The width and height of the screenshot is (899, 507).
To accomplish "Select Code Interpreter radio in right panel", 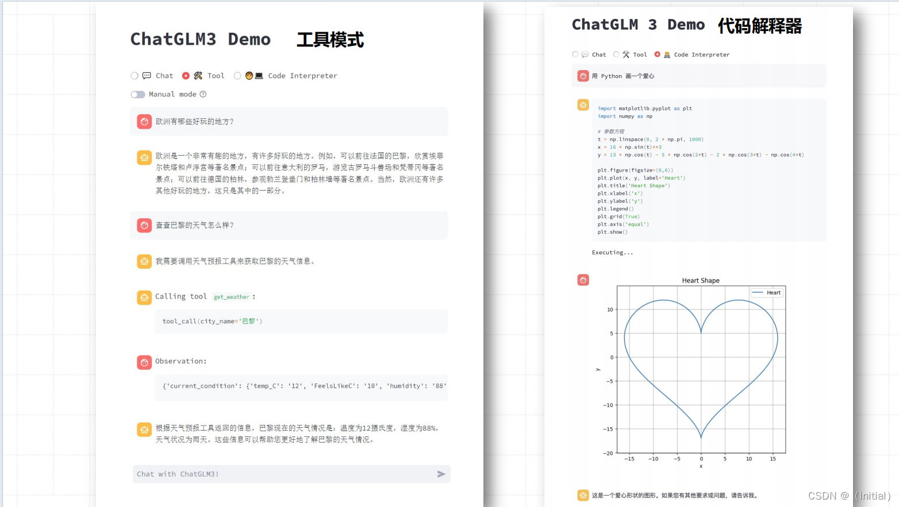I will [658, 55].
